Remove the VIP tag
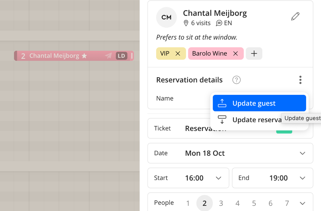 (x=178, y=53)
